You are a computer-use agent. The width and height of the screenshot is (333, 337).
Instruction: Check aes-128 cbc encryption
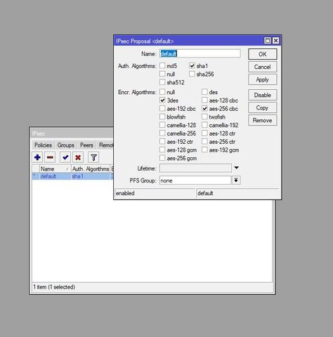pos(204,100)
